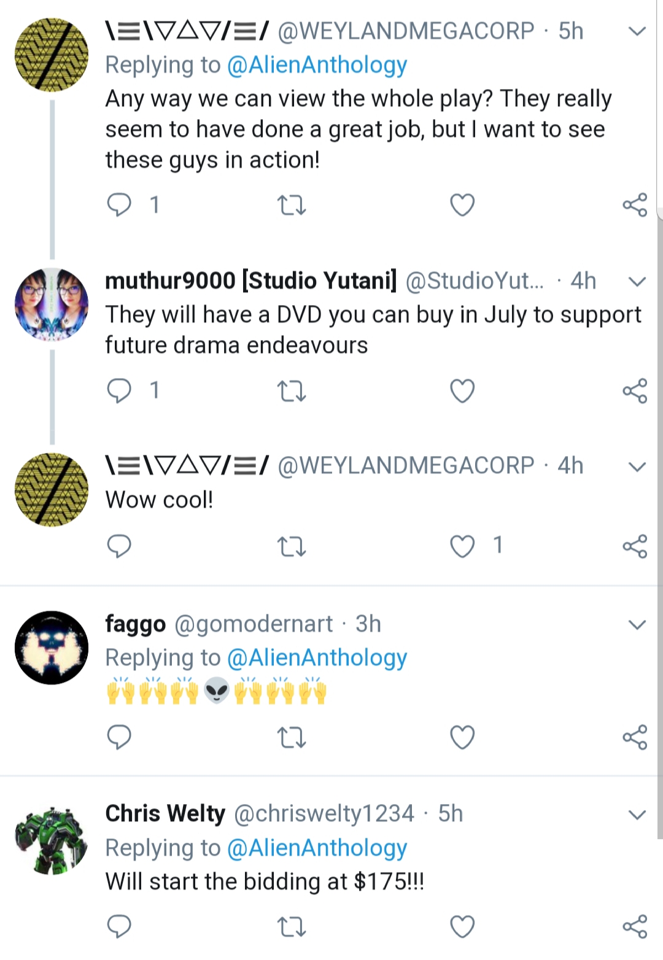
Task: View Chris Welty's robot avatar
Action: click(52, 839)
